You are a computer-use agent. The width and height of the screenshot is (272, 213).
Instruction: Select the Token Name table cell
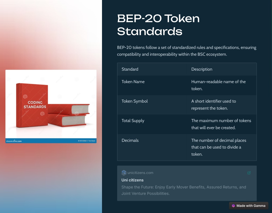click(x=152, y=85)
